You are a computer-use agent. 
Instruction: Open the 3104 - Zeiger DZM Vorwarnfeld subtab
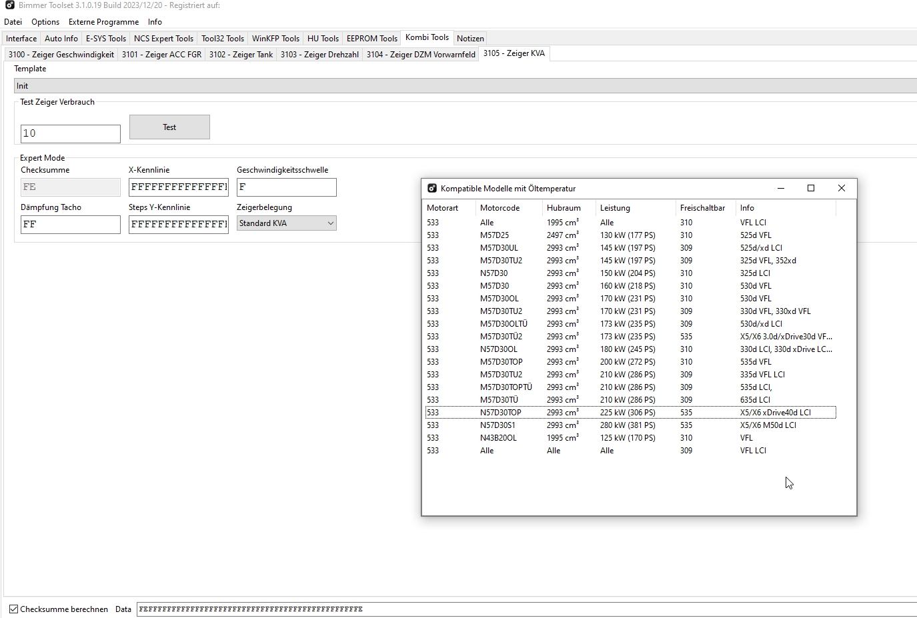pyautogui.click(x=421, y=55)
